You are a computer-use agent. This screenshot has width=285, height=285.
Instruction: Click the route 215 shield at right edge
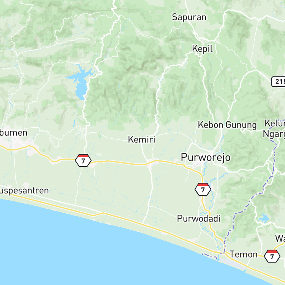(279, 82)
